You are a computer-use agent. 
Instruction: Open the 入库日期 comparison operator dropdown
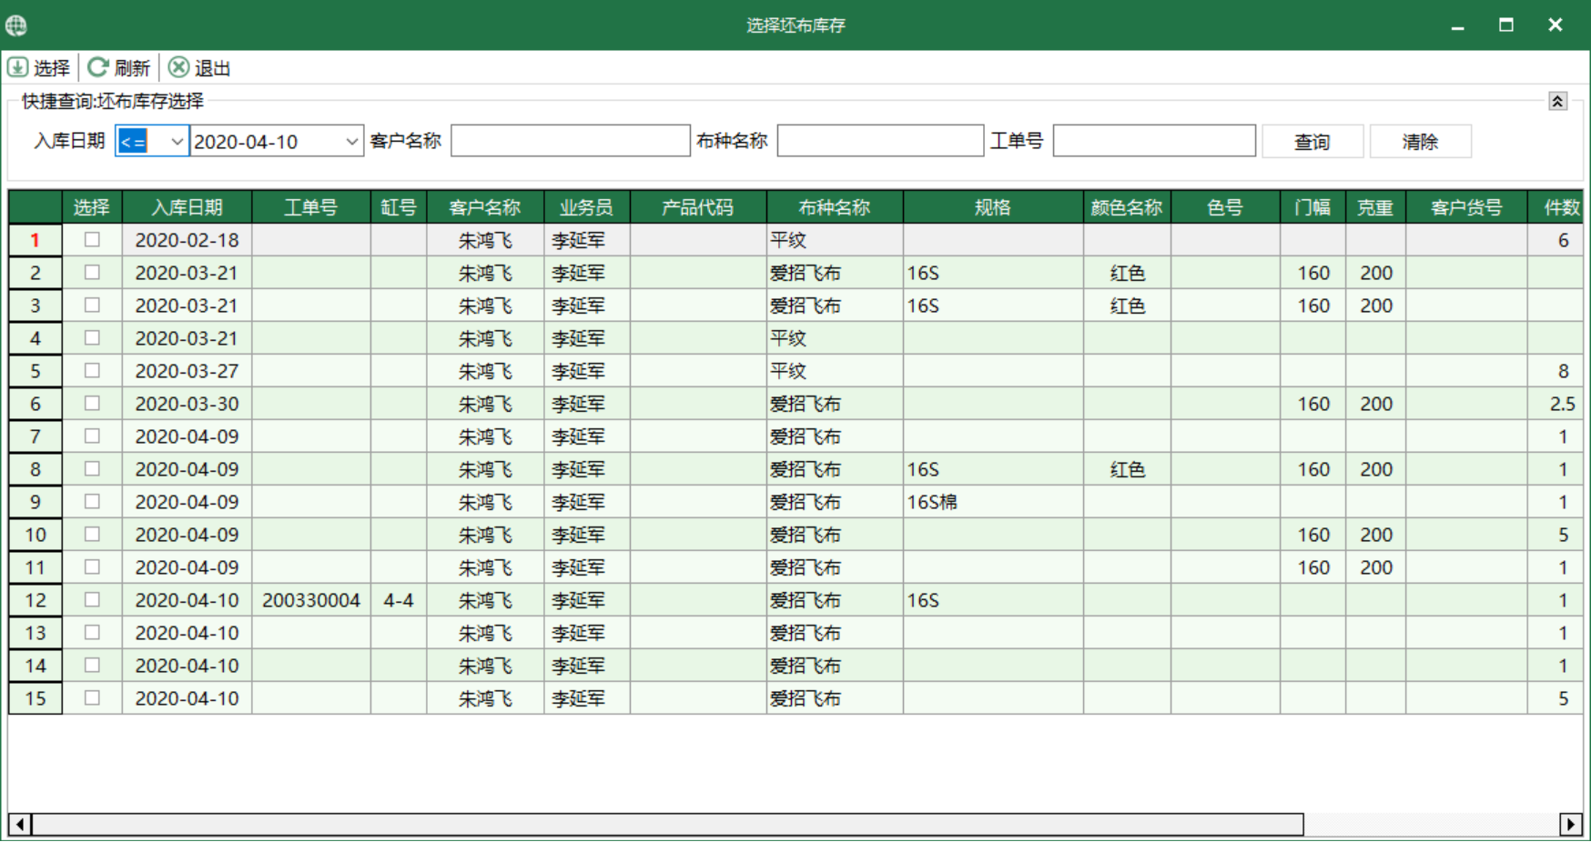click(x=176, y=142)
